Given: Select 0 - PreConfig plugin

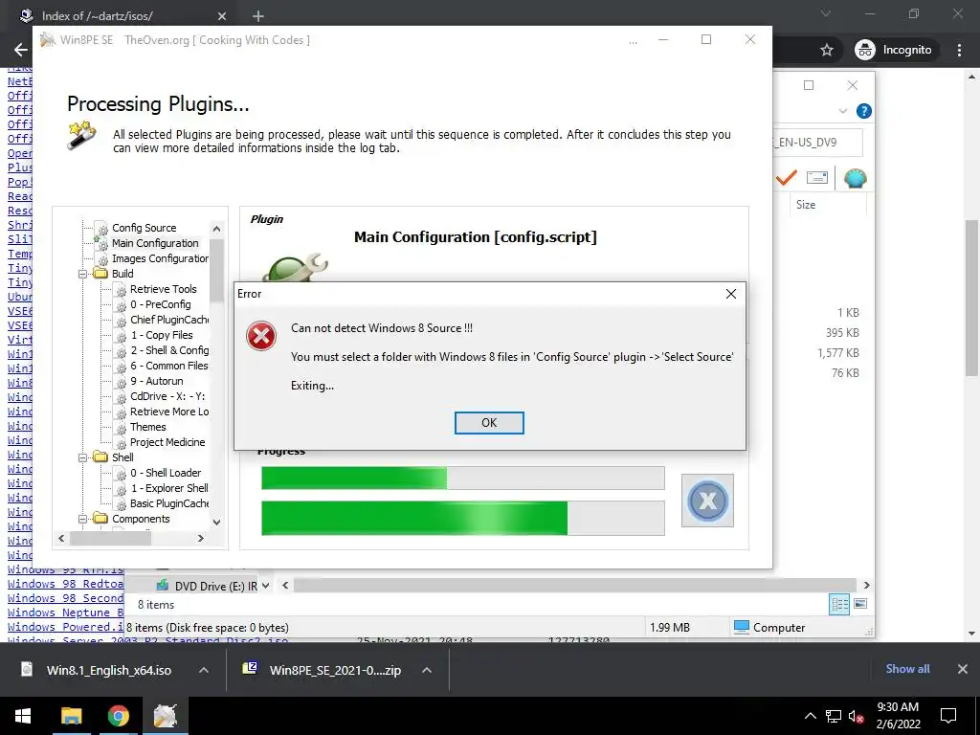Looking at the screenshot, I should 160,304.
